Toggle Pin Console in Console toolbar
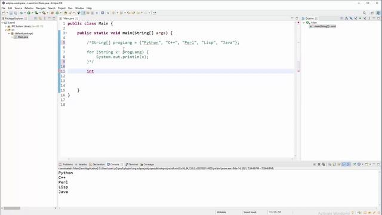Screen dimensions: 382x215 pyautogui.click(x=354, y=165)
